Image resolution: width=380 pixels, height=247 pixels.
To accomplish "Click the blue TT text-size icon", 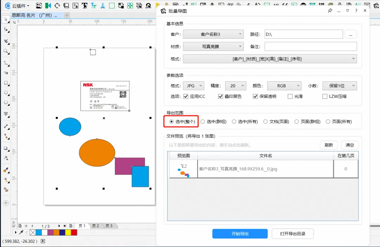I will (x=94, y=5).
